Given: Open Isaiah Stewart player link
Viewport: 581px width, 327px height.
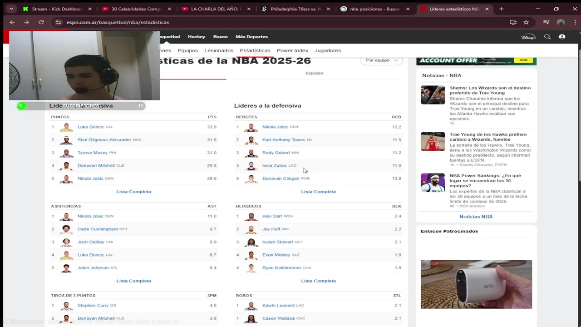Looking at the screenshot, I should [277, 242].
